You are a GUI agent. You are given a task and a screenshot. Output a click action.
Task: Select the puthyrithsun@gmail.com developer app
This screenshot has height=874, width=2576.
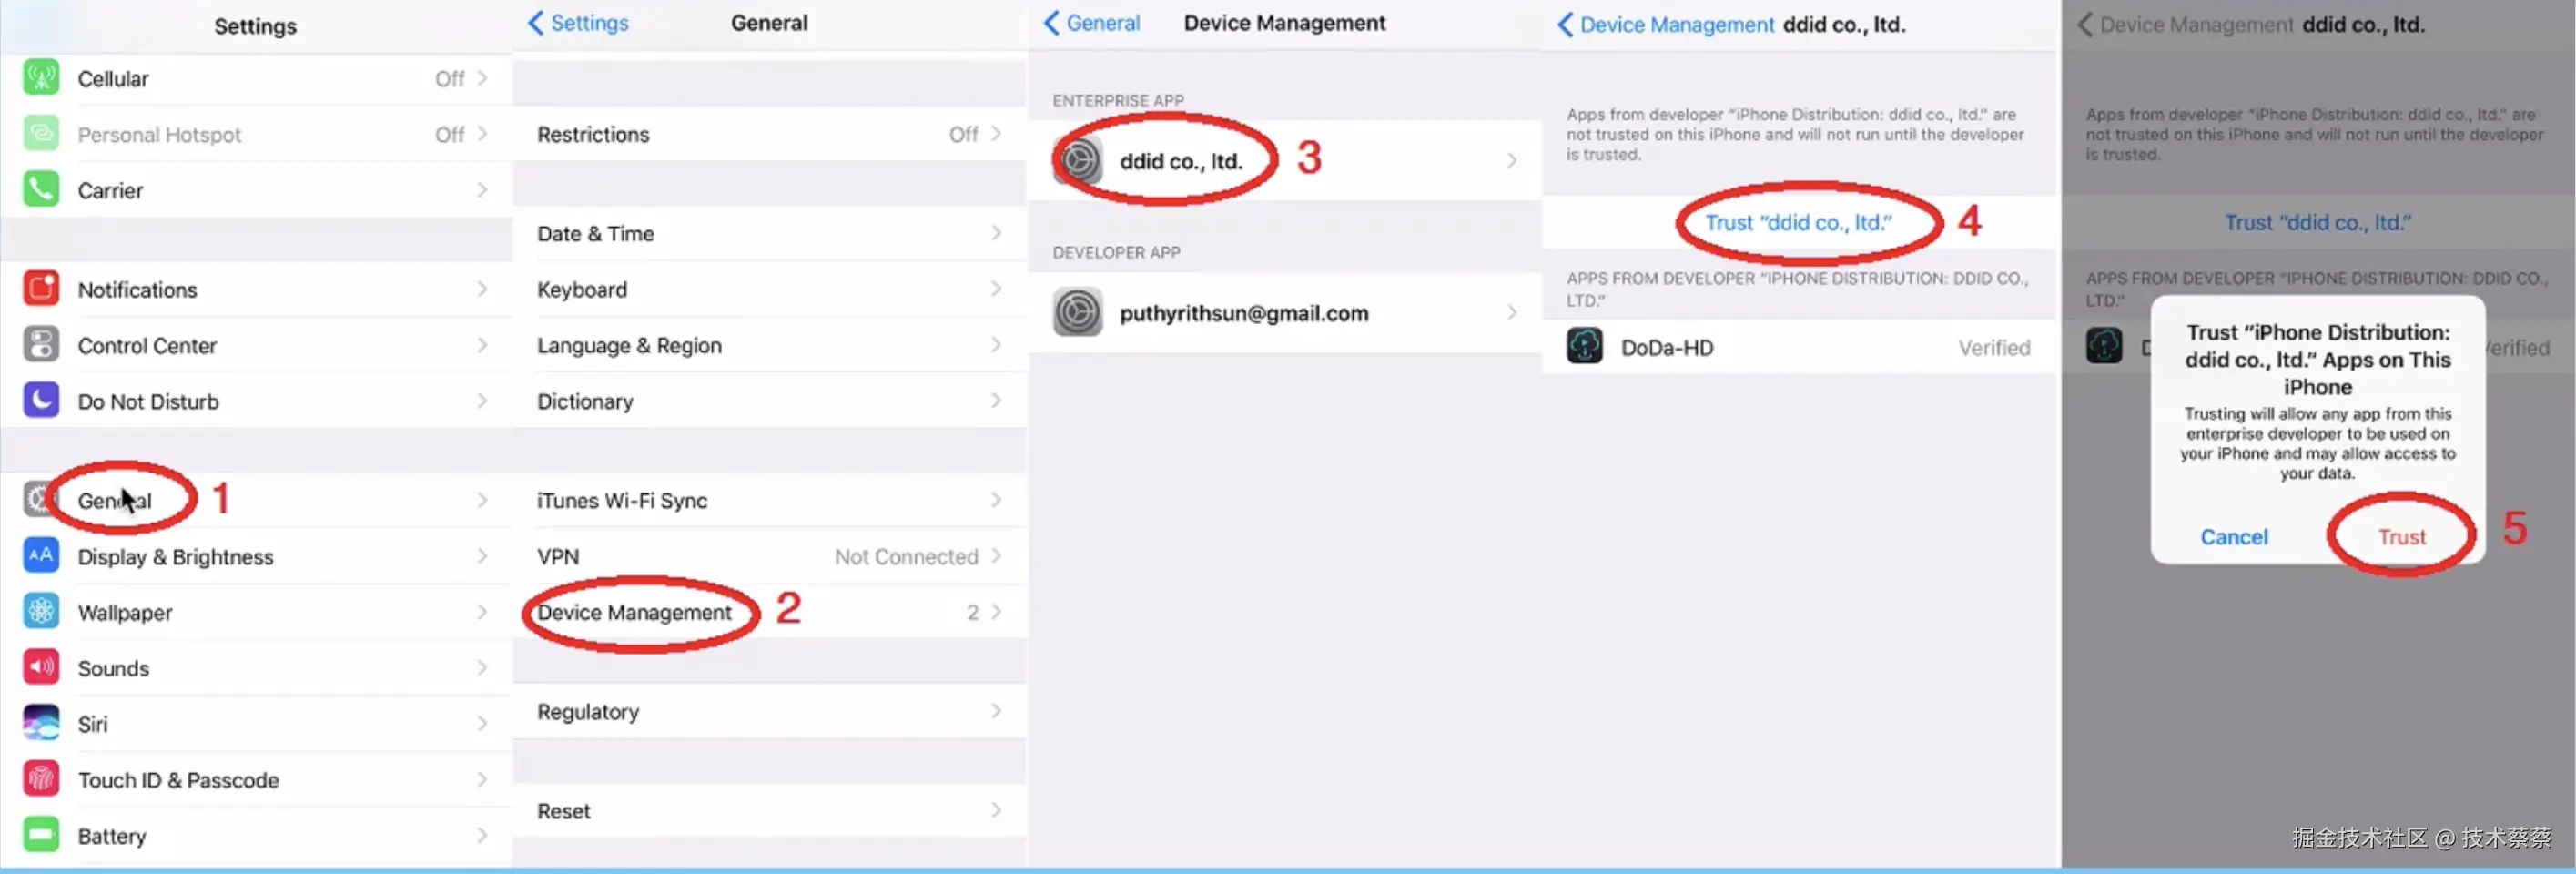1285,312
